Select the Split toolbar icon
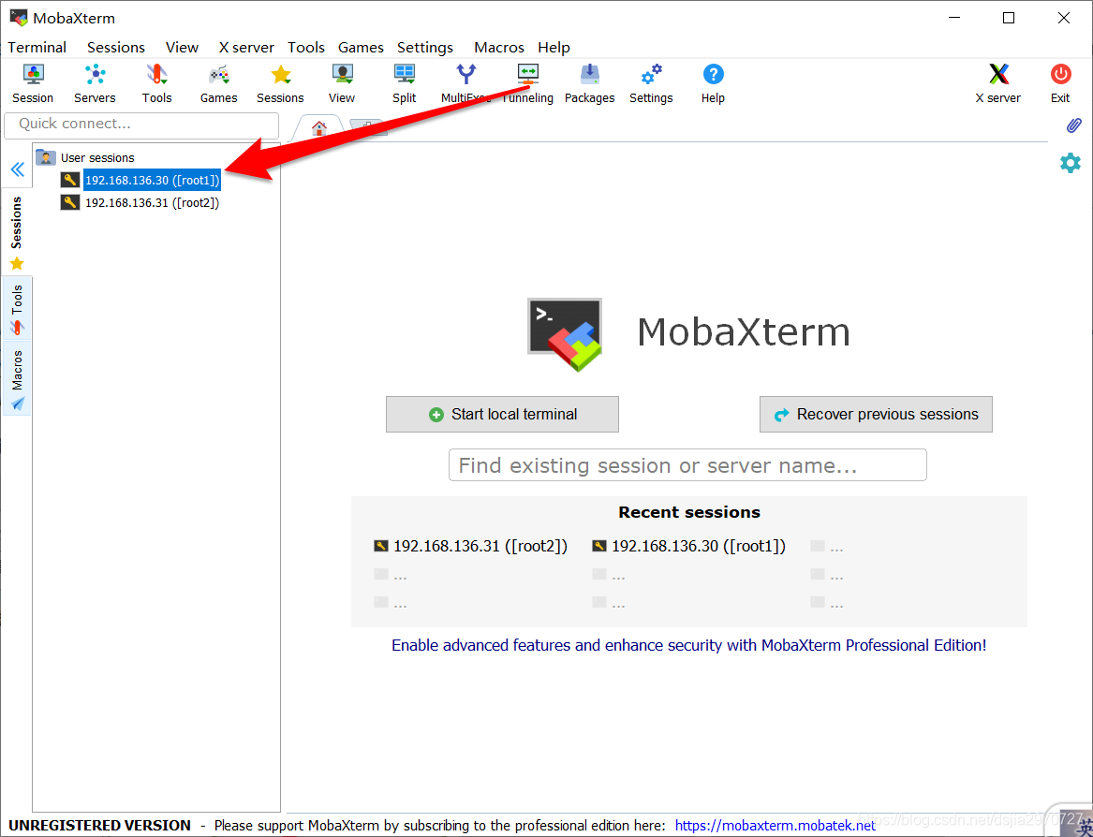This screenshot has height=837, width=1093. click(x=405, y=83)
